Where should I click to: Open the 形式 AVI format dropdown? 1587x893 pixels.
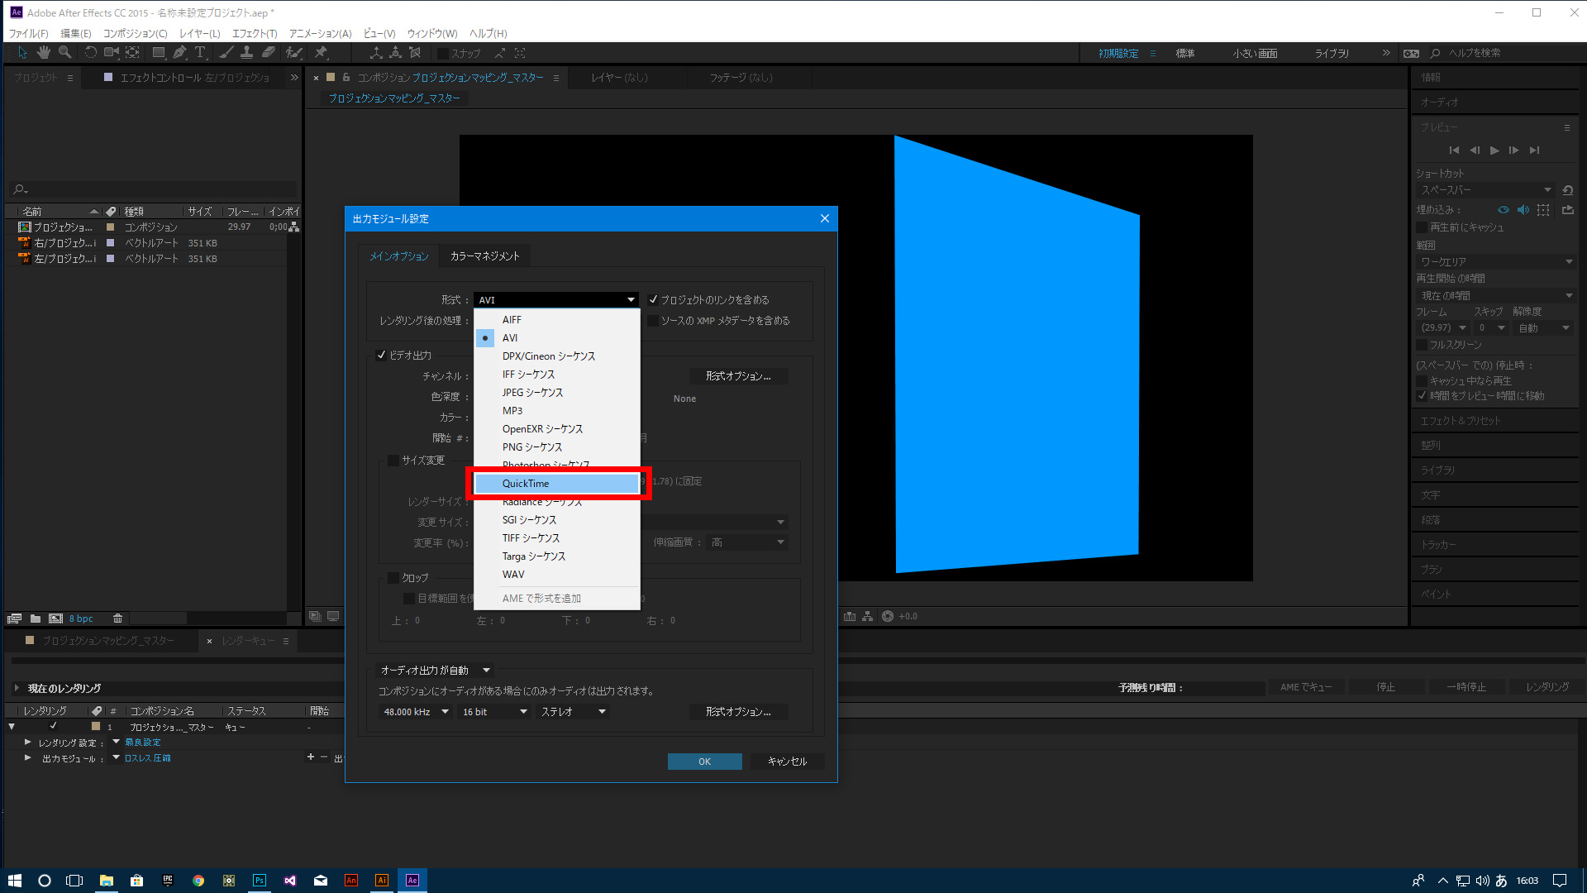coord(556,300)
